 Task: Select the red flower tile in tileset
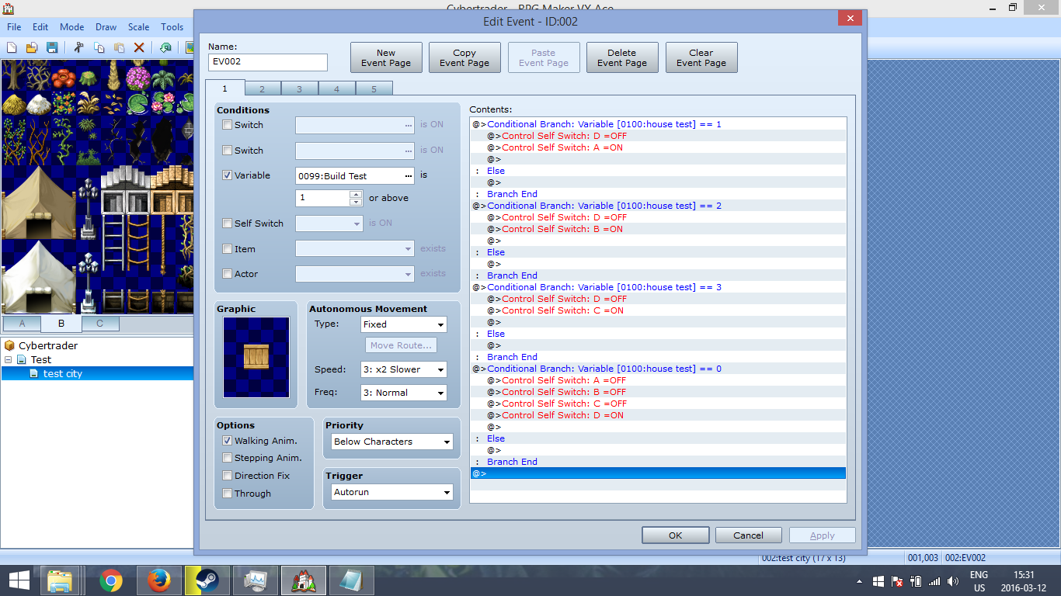coord(63,78)
